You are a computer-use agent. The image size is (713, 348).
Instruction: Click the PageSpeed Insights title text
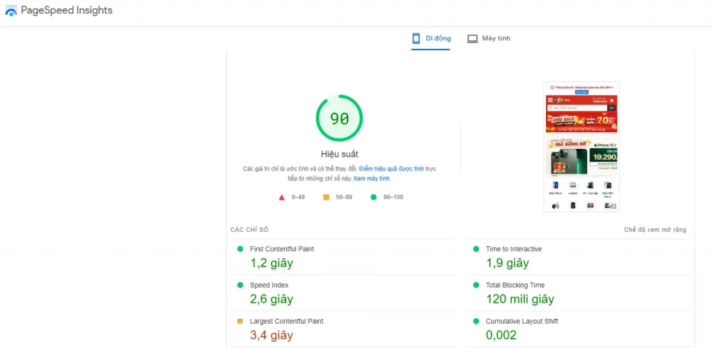(66, 11)
